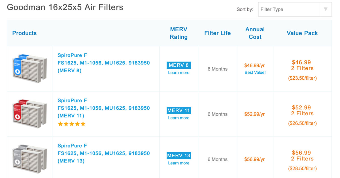
Task: Select the $52.99 2 Filters value pack
Action: click(302, 110)
